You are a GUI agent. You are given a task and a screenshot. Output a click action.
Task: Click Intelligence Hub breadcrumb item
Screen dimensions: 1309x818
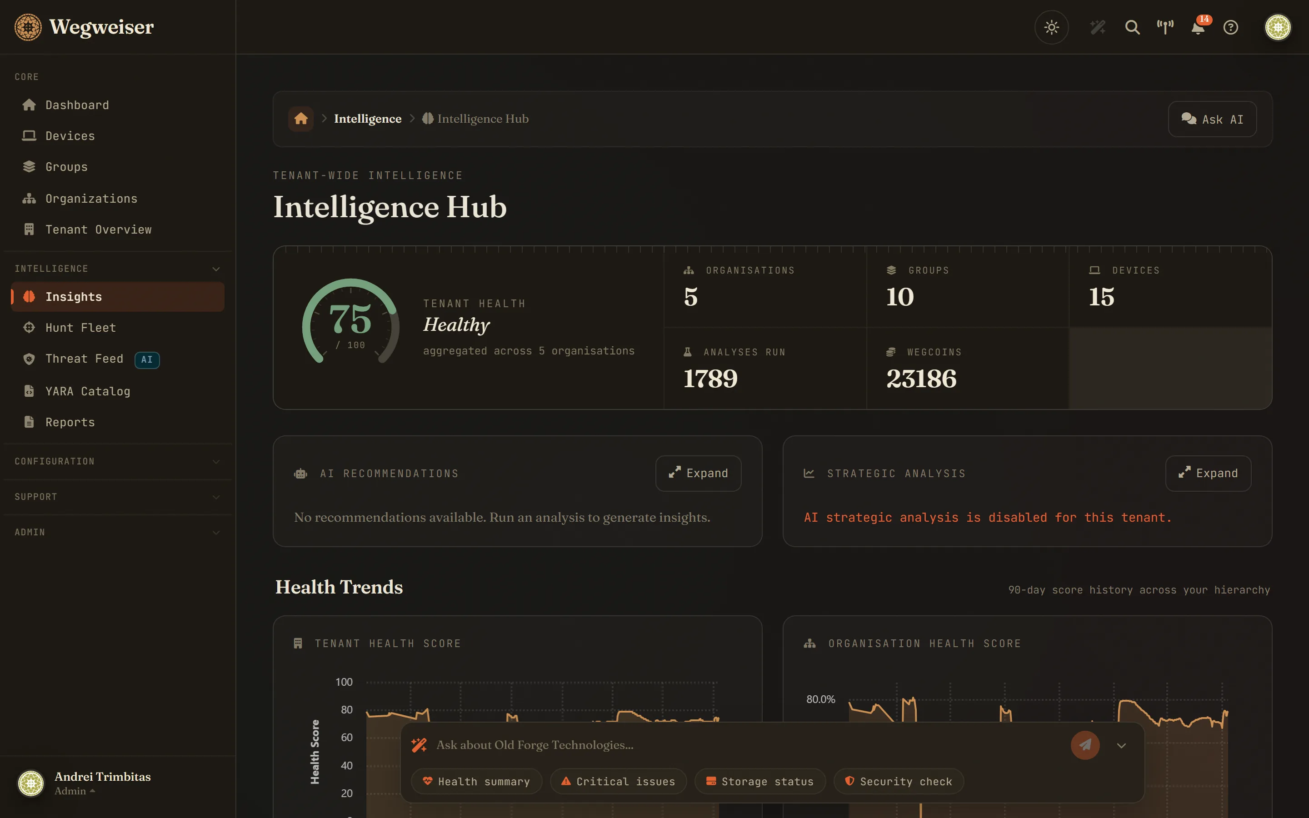point(475,119)
